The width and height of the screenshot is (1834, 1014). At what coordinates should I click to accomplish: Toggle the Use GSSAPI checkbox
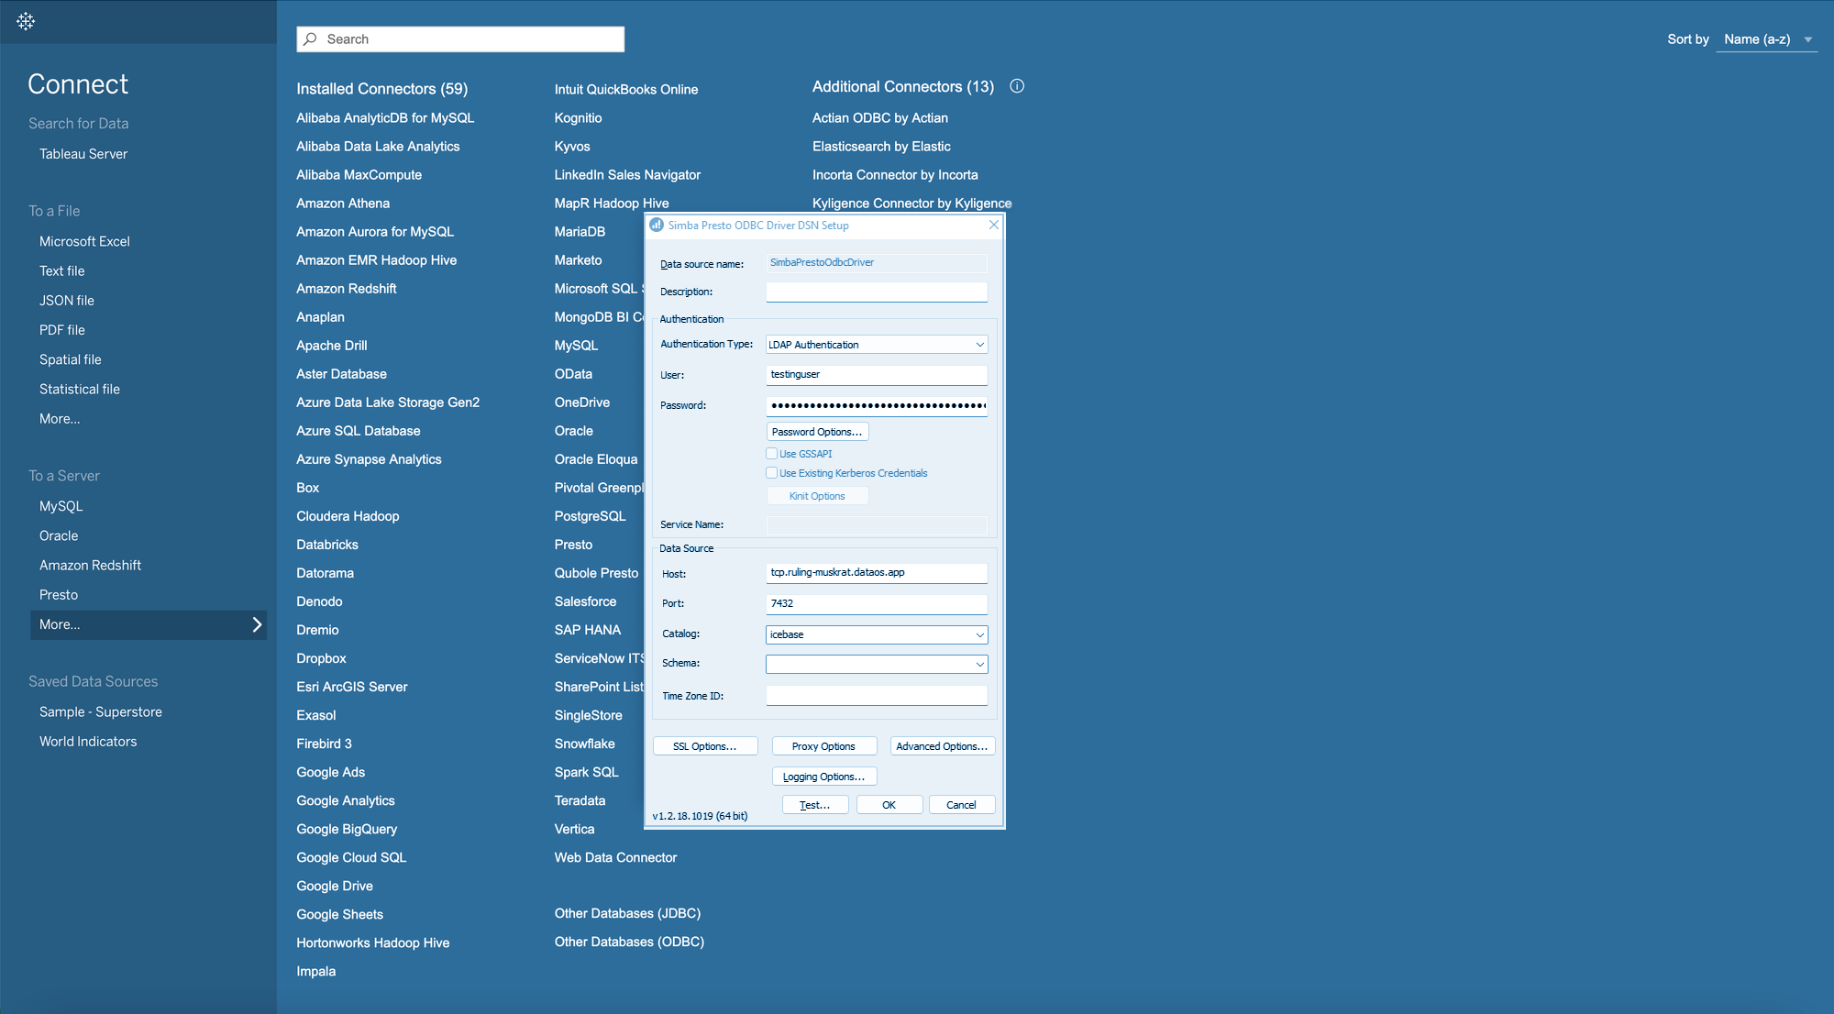click(770, 453)
